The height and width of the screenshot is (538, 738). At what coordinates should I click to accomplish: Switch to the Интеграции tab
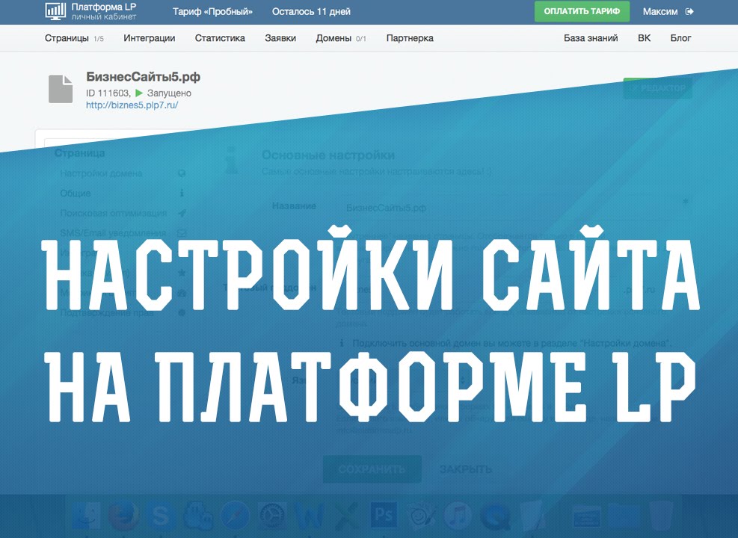(150, 38)
